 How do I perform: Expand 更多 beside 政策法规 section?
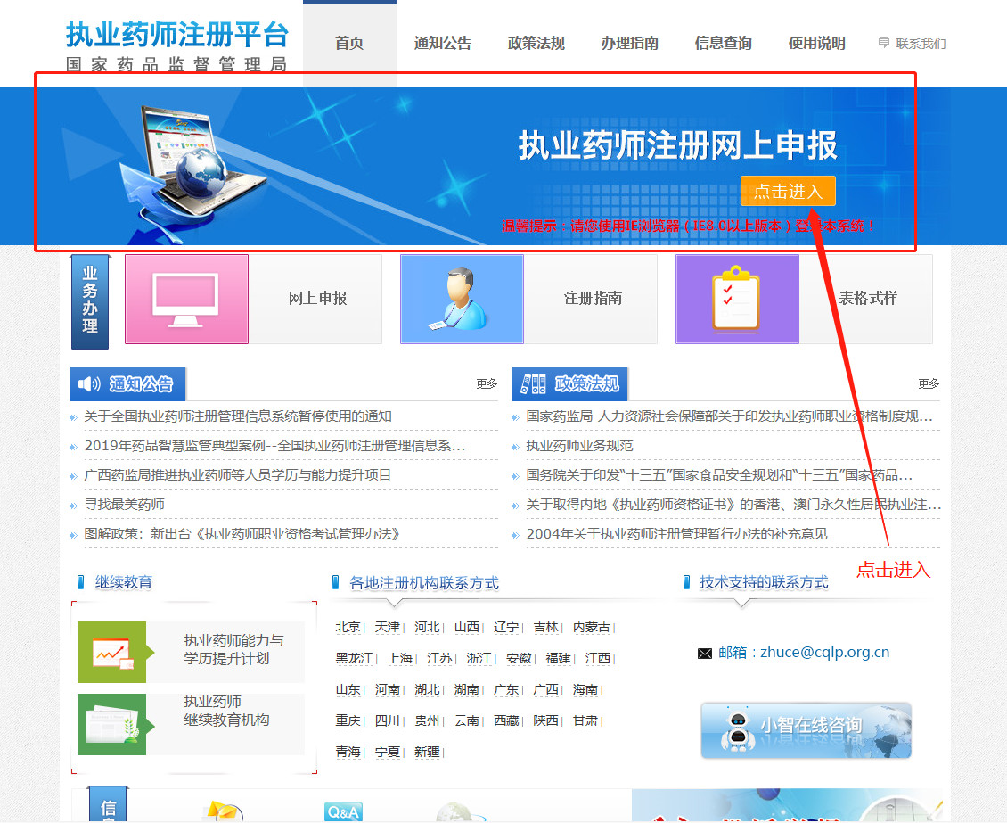929,383
